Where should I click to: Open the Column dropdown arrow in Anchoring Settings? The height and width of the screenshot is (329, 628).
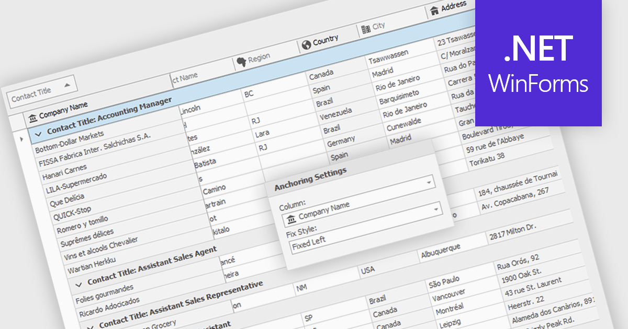[x=436, y=209]
